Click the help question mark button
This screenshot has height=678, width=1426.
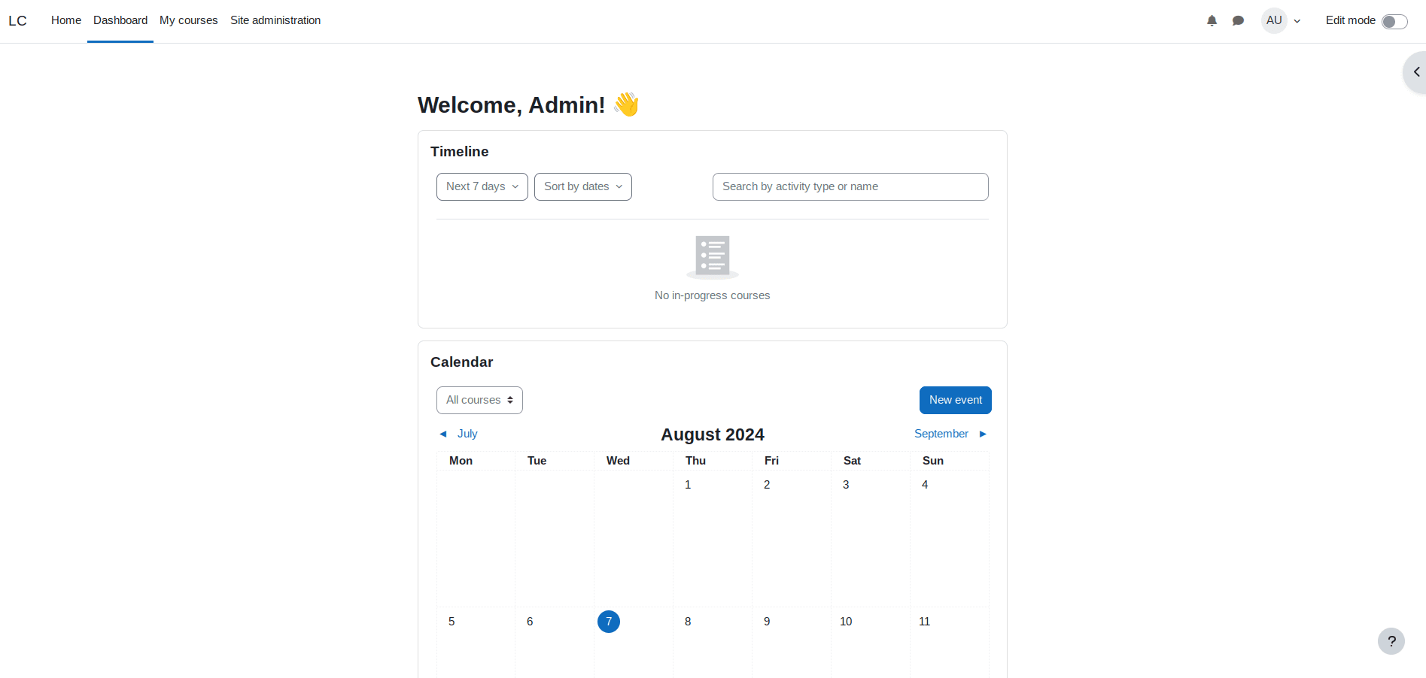(x=1391, y=641)
